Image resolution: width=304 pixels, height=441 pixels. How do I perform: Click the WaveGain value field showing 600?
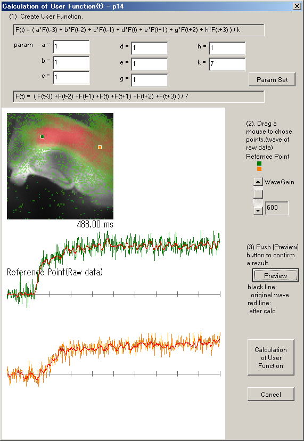point(277,208)
